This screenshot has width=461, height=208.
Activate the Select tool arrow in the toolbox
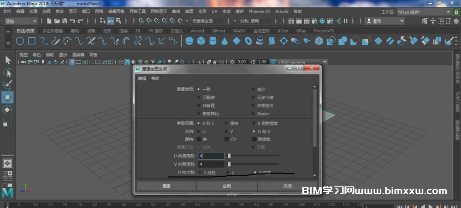[8, 60]
